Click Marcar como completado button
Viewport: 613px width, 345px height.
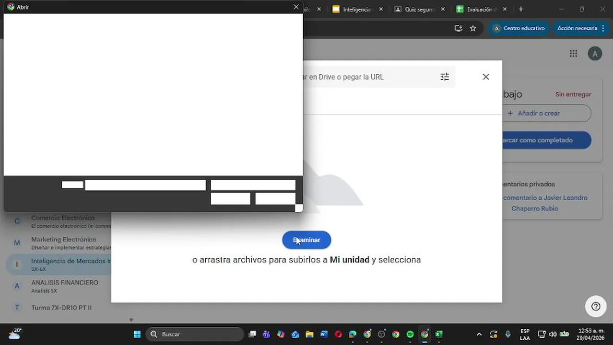[546, 140]
